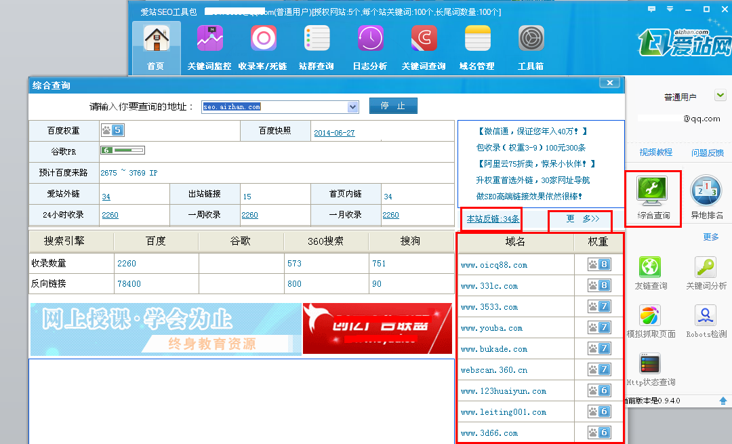Screen dimensions: 732x444
Task: Open domain www.33lc.com
Action: pos(489,286)
